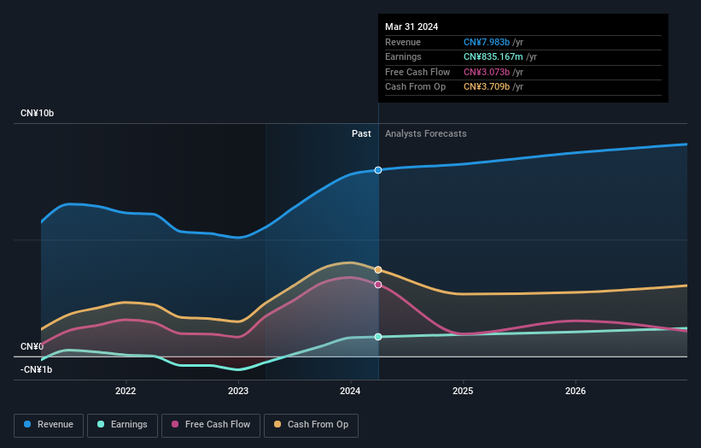Click the 2026 x-axis label
The image size is (701, 448).
click(x=575, y=391)
